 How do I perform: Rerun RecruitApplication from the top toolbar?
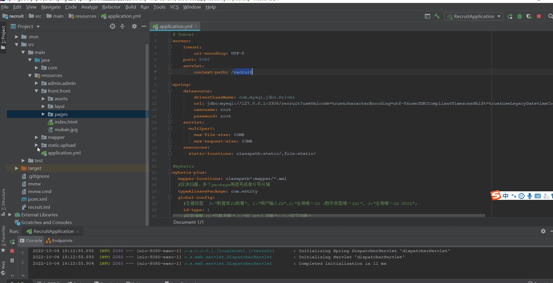(x=510, y=17)
